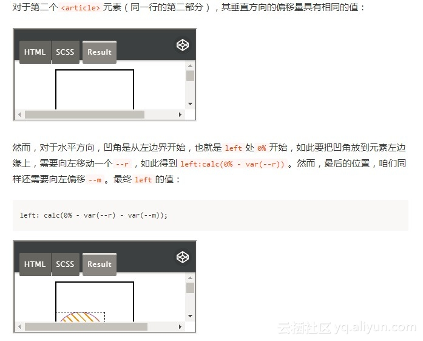The height and width of the screenshot is (341, 423).
Task: Click scroll-down arrow in first embed
Action: [190, 104]
